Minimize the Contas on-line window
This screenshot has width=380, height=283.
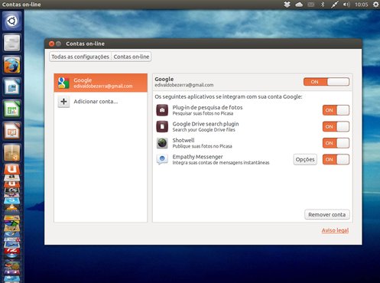(58, 44)
